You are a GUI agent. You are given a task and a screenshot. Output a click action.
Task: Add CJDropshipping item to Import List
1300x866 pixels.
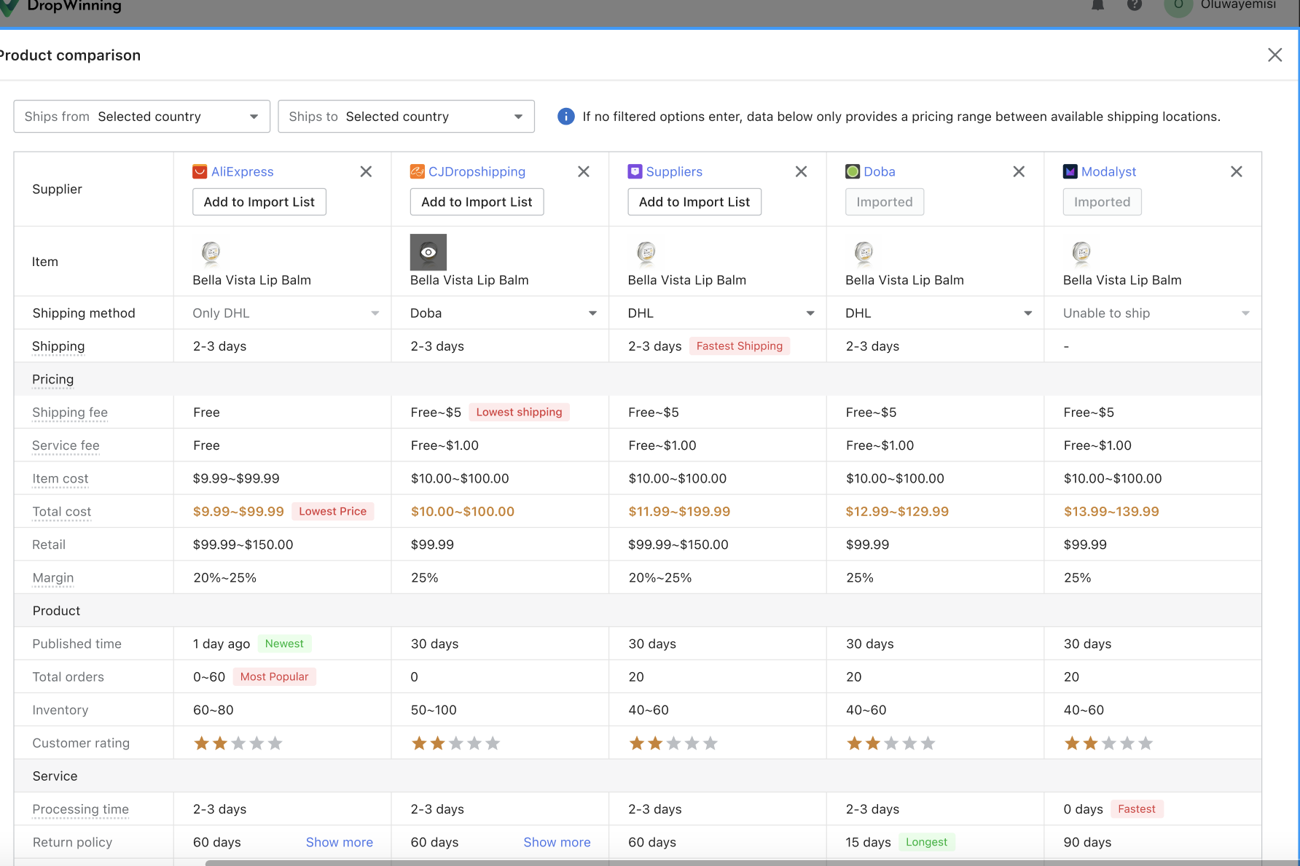click(x=477, y=202)
